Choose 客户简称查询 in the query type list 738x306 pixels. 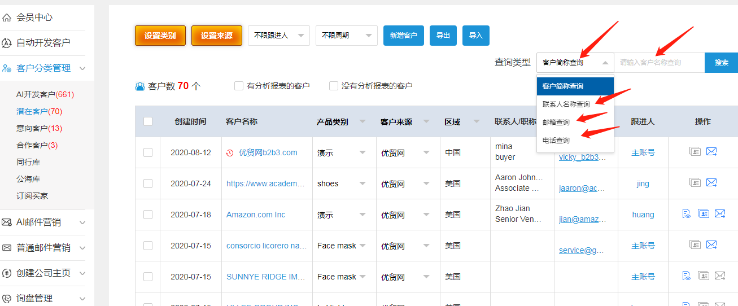coord(575,86)
